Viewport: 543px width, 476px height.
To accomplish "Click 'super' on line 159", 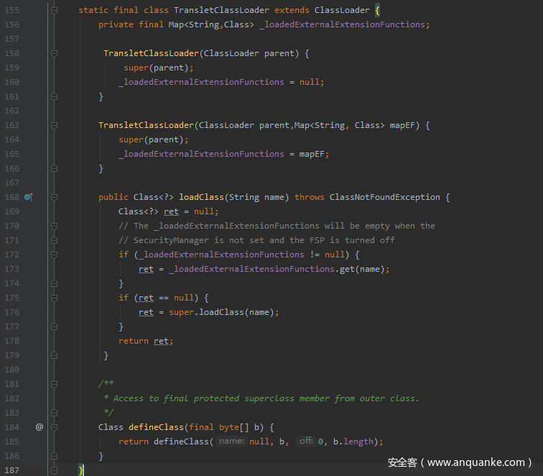I will point(136,68).
